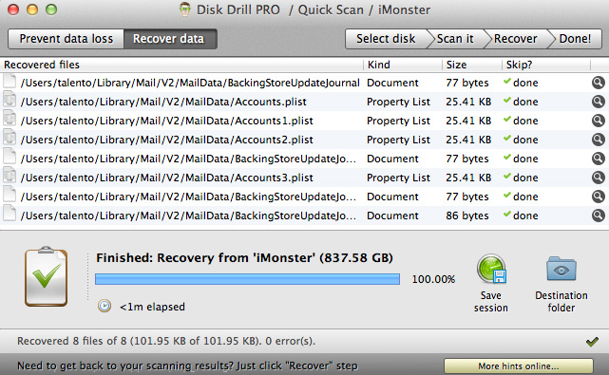Image resolution: width=609 pixels, height=375 pixels.
Task: Switch to Prevent data loss tab
Action: click(x=66, y=39)
